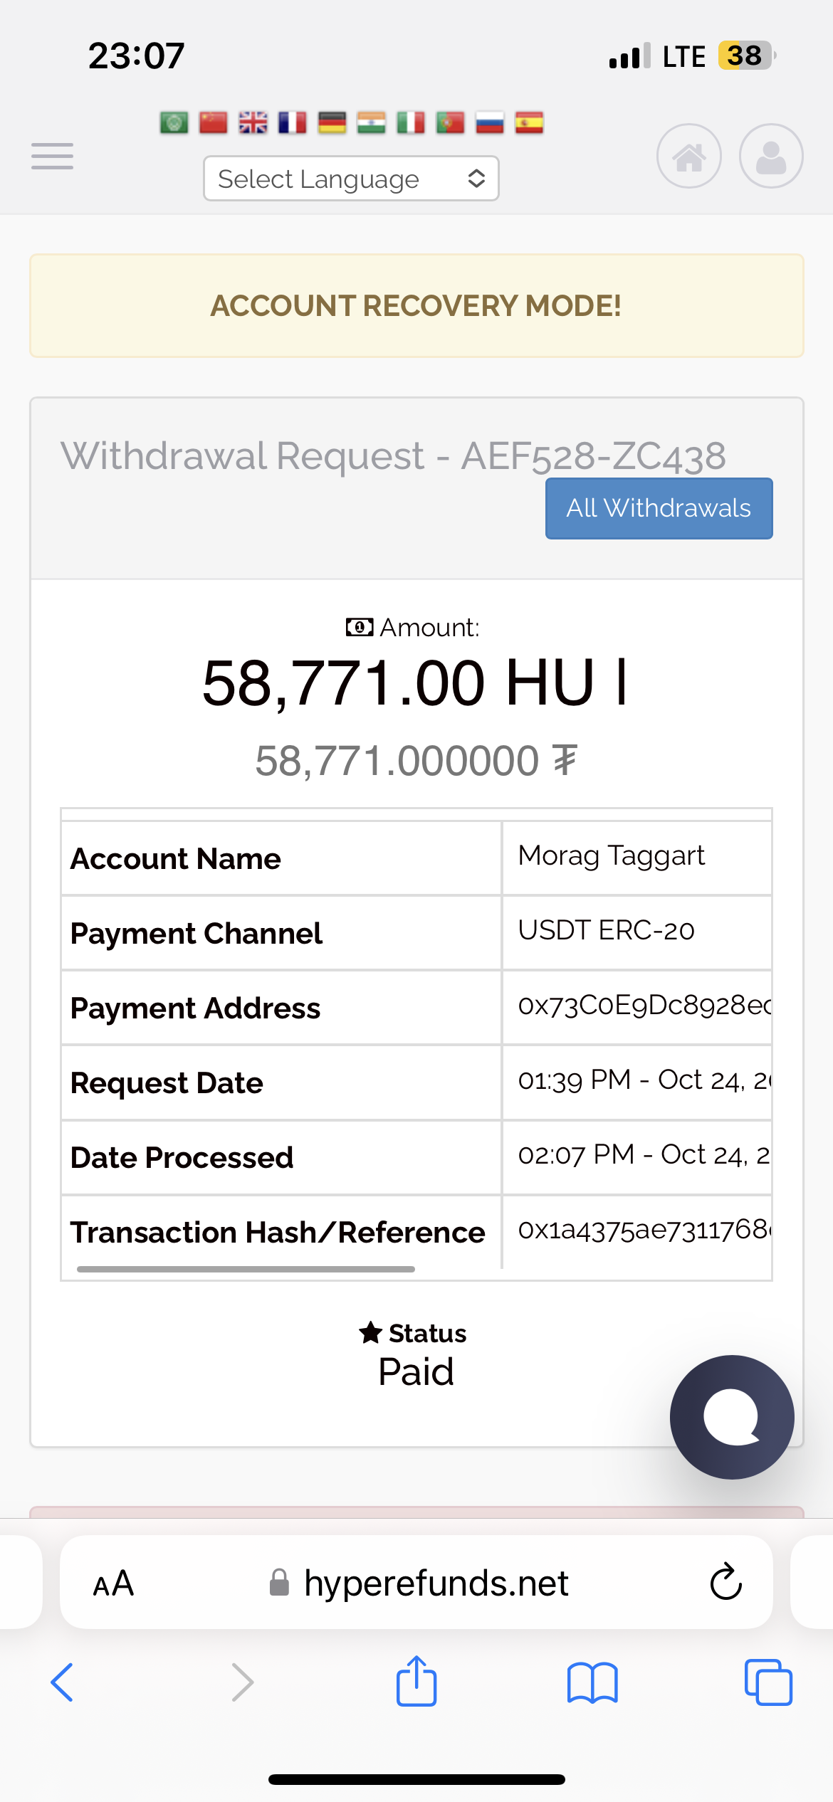Open the hamburger menu

click(x=52, y=156)
